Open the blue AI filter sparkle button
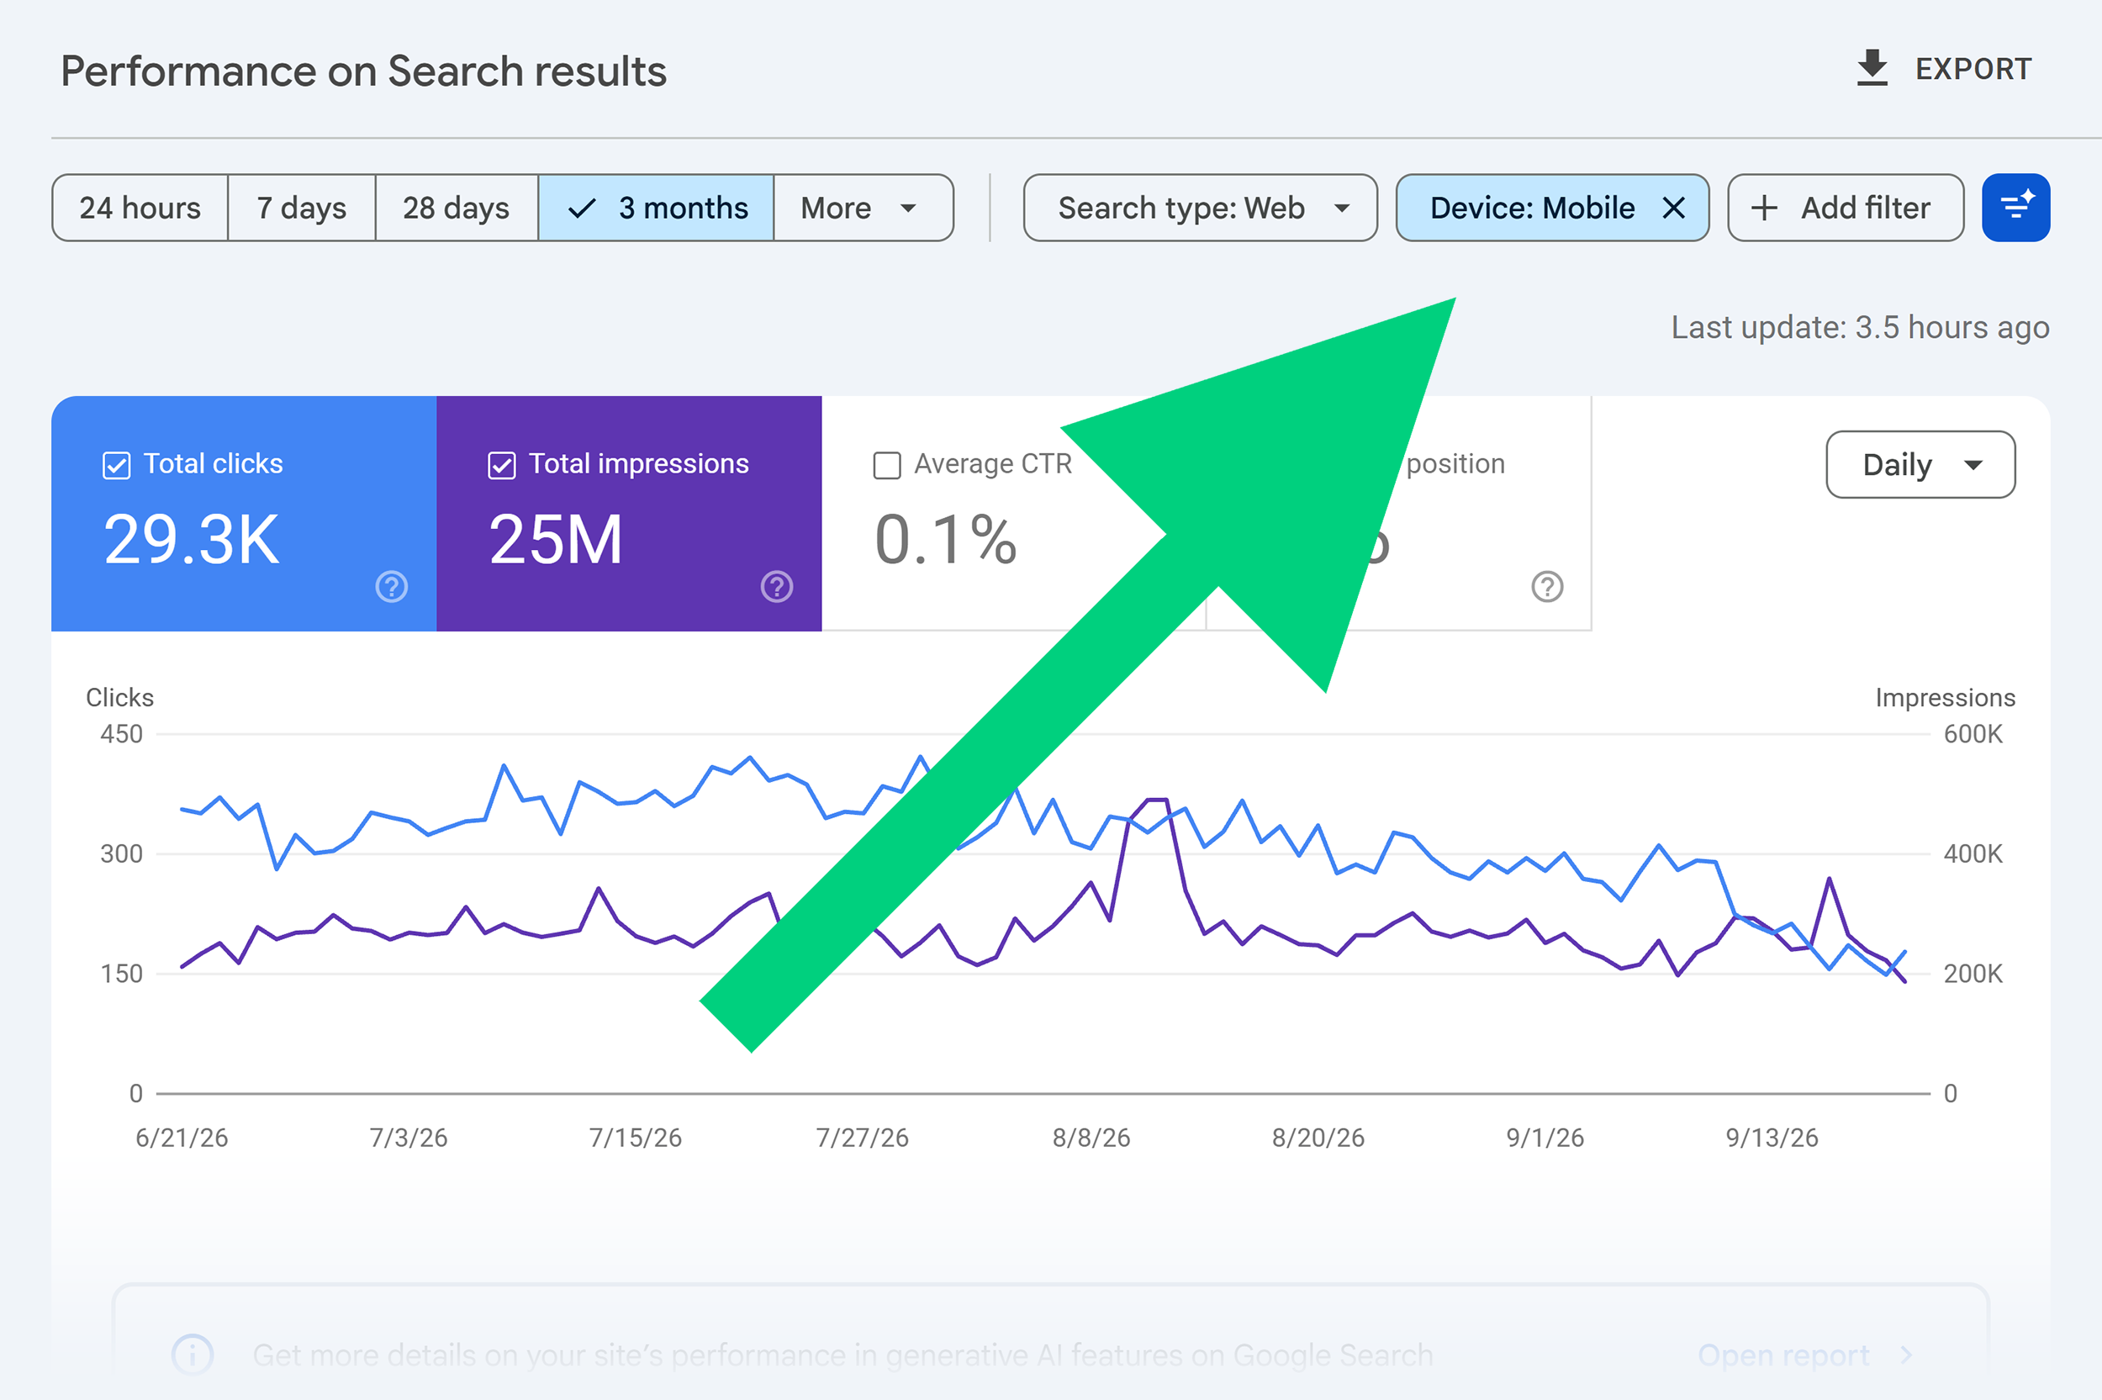Viewport: 2102px width, 1400px height. pos(2015,207)
